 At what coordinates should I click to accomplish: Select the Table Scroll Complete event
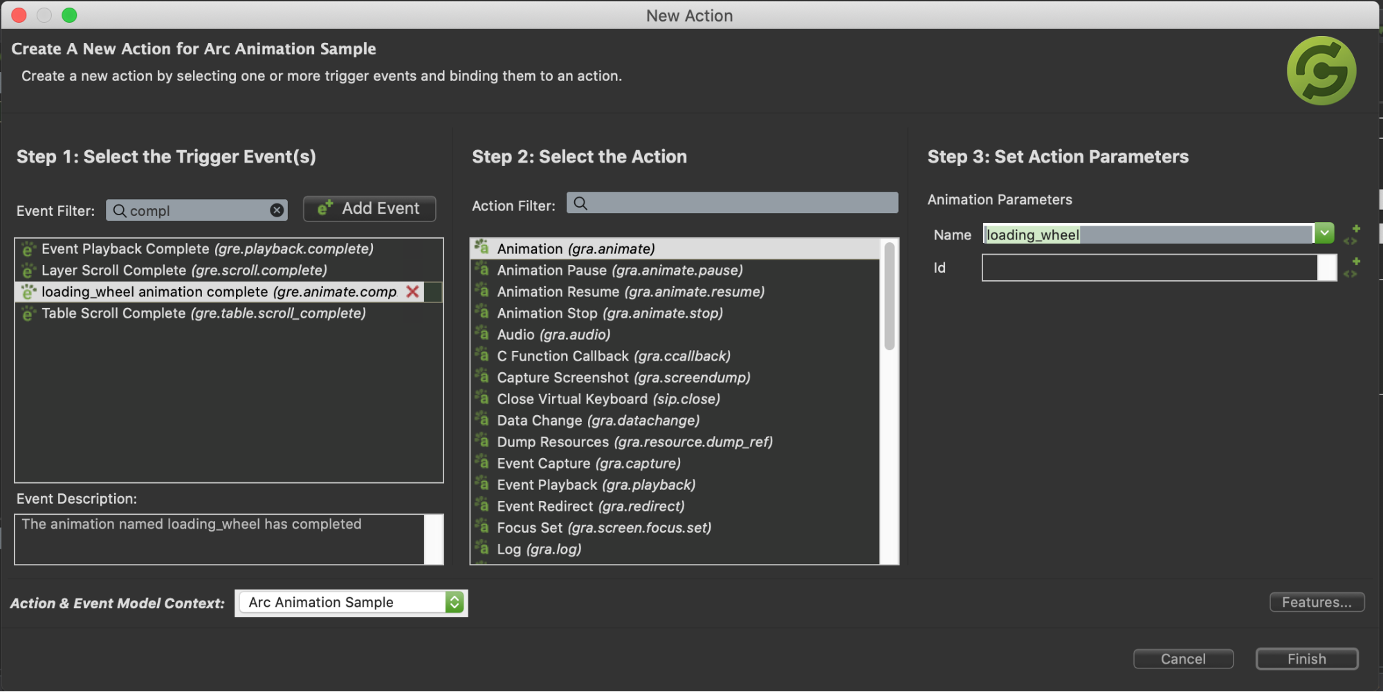pyautogui.click(x=228, y=313)
